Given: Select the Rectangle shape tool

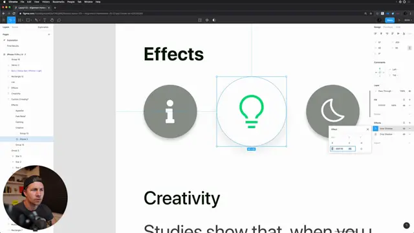Looking at the screenshot, I should coord(28,20).
